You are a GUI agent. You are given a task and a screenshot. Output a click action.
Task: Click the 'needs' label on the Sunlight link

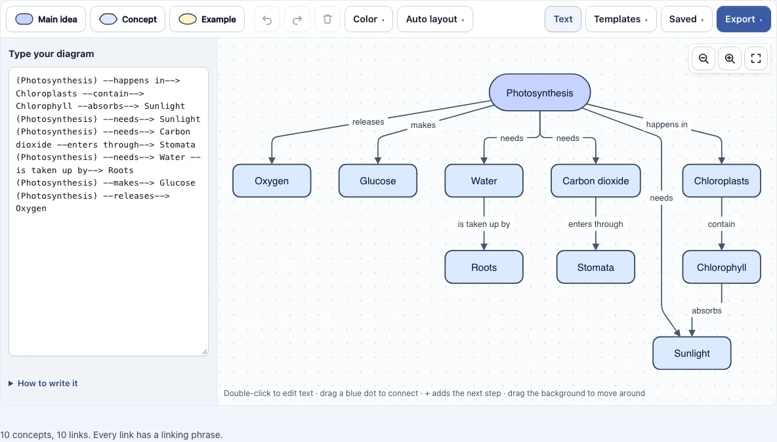661,198
